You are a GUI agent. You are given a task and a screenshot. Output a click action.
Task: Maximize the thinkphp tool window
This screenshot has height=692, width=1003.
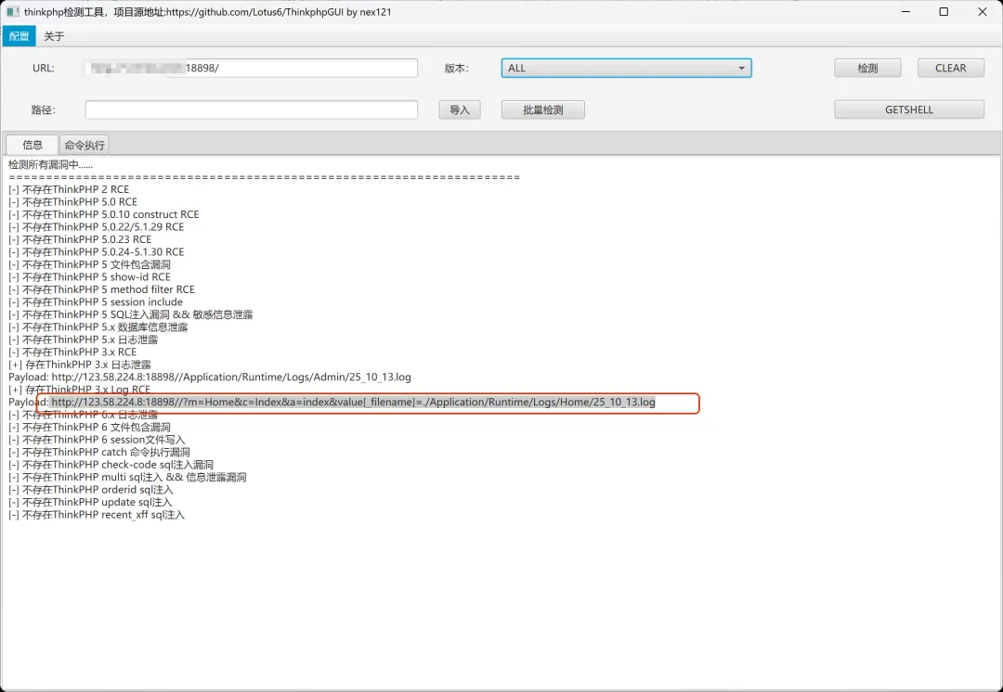[944, 11]
